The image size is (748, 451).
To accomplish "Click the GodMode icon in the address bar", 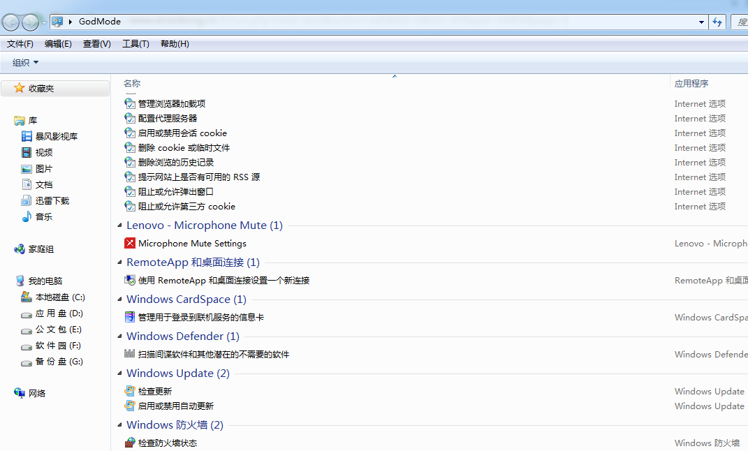I will point(57,22).
